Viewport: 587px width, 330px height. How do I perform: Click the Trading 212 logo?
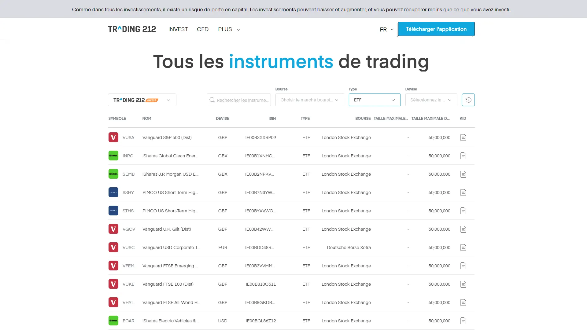point(132,29)
